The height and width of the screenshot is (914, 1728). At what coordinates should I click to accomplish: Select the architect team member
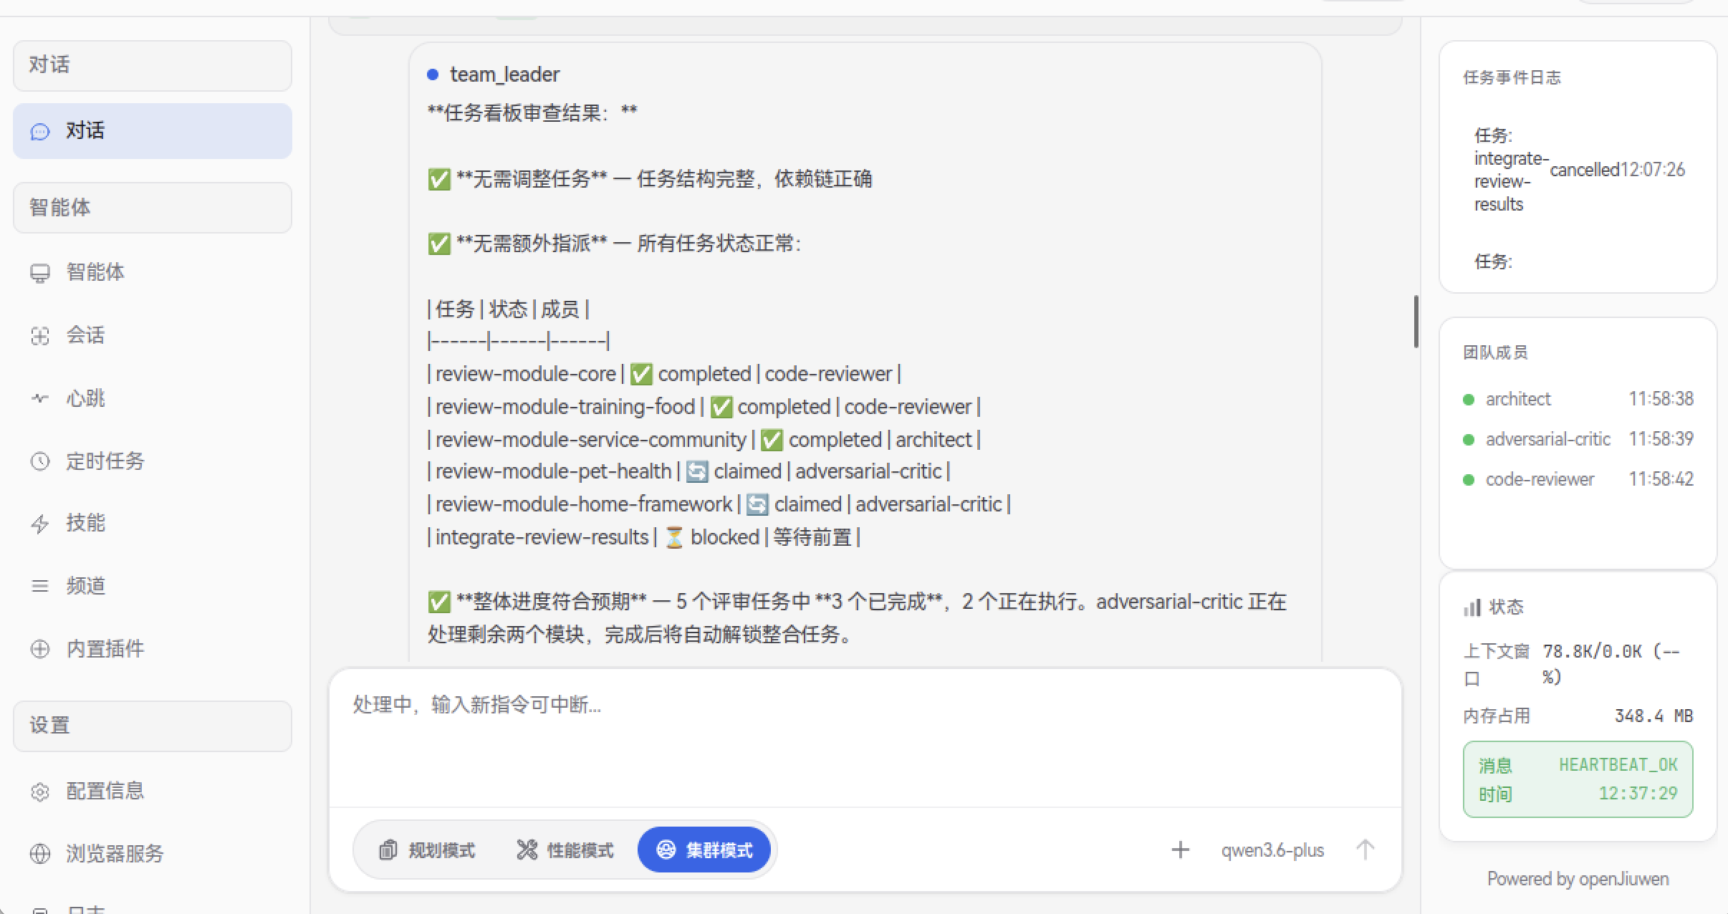1578,399
